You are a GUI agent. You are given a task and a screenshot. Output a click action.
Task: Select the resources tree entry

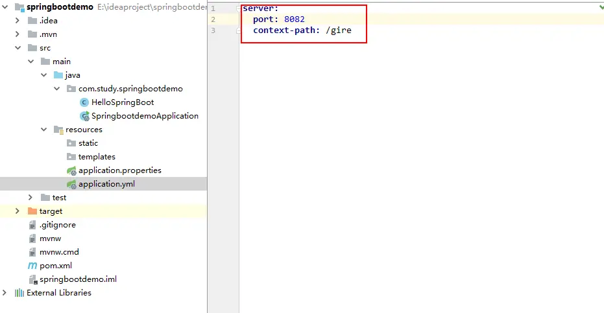[84, 130]
